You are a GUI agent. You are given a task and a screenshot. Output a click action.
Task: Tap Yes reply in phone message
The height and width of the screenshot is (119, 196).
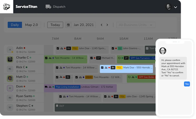click(187, 84)
